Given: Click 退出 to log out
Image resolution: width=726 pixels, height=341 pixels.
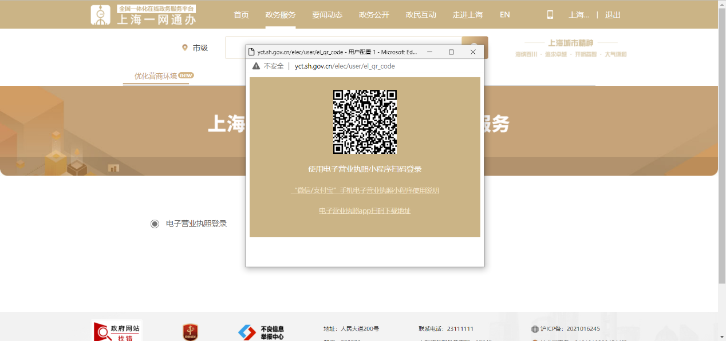Looking at the screenshot, I should [613, 15].
